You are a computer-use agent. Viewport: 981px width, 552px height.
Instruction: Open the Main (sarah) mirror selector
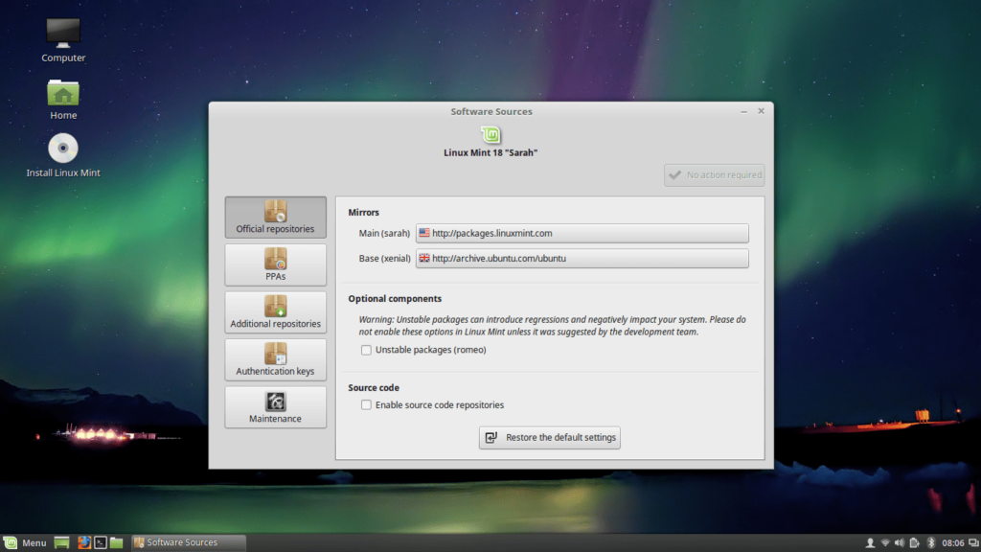click(x=582, y=233)
